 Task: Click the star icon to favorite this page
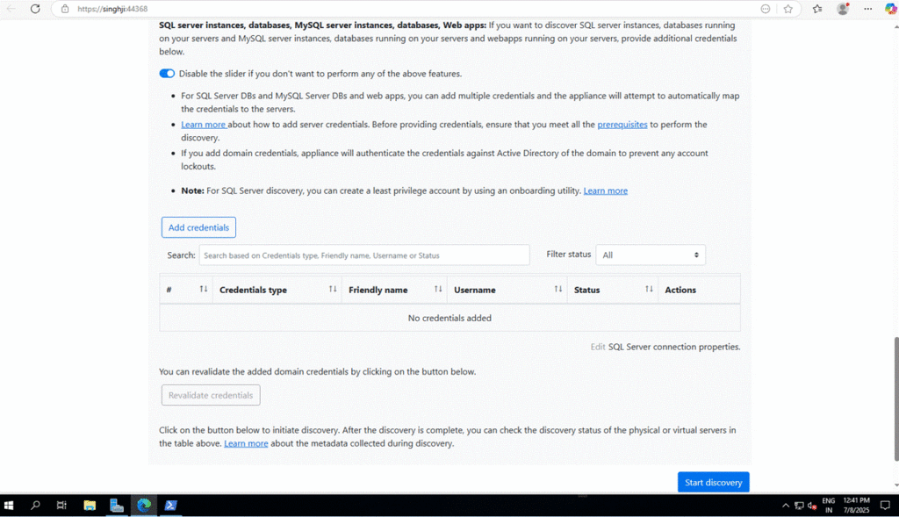pyautogui.click(x=788, y=9)
